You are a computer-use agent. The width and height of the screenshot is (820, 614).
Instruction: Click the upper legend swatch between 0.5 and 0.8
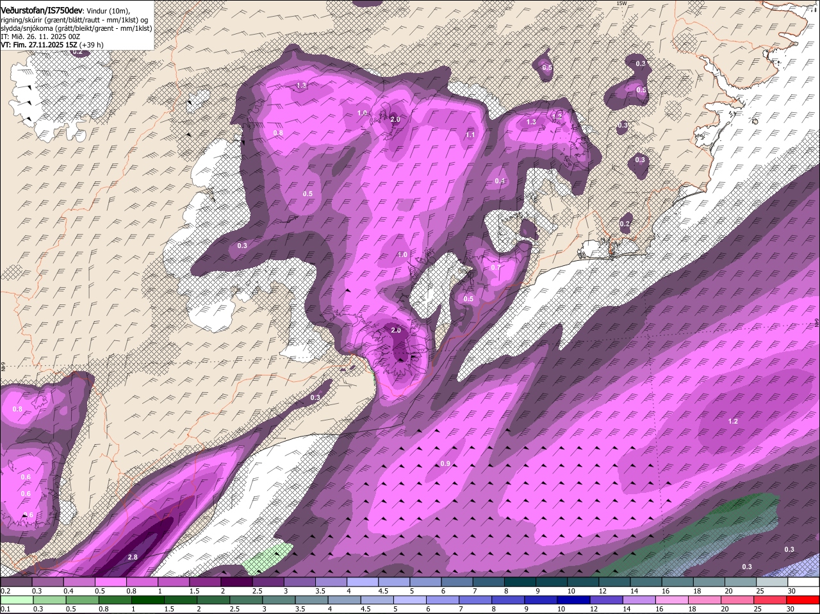[x=110, y=582]
